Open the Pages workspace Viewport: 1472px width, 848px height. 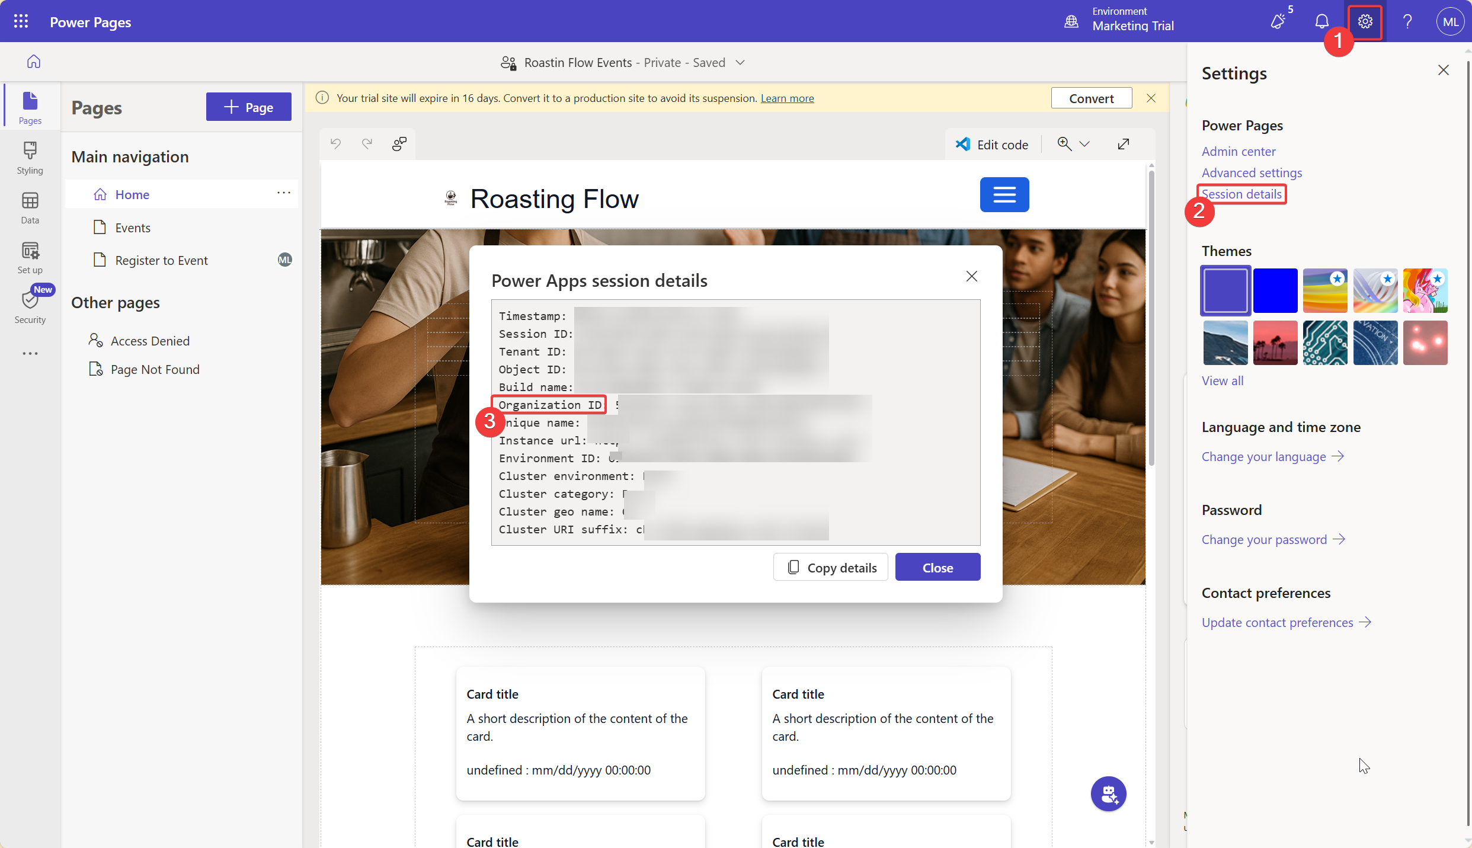tap(30, 105)
